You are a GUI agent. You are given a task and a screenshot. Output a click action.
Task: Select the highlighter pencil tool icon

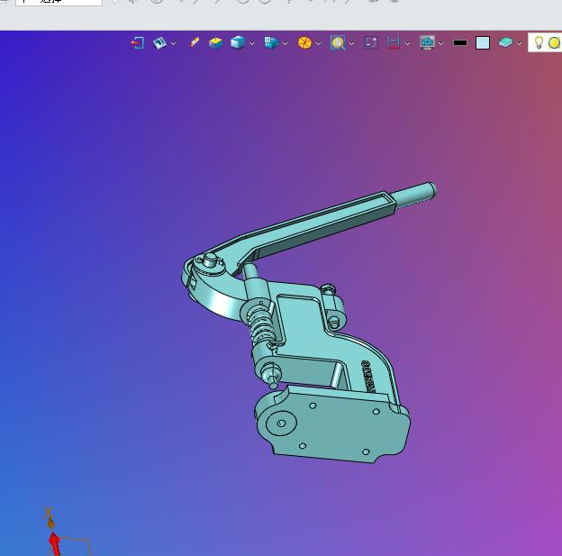coord(194,42)
